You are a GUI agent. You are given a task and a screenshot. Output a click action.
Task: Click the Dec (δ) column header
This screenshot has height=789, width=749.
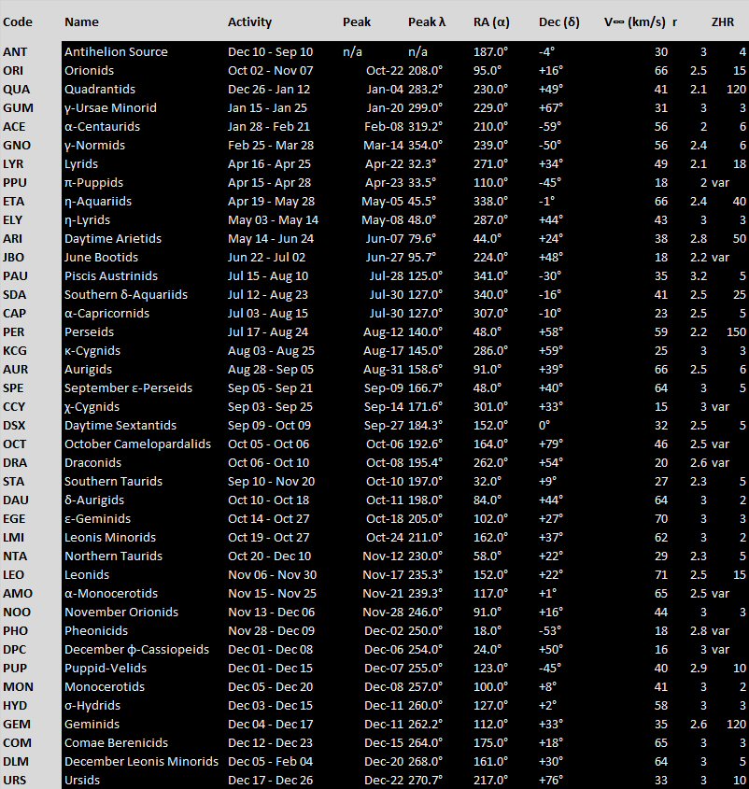[x=559, y=21]
